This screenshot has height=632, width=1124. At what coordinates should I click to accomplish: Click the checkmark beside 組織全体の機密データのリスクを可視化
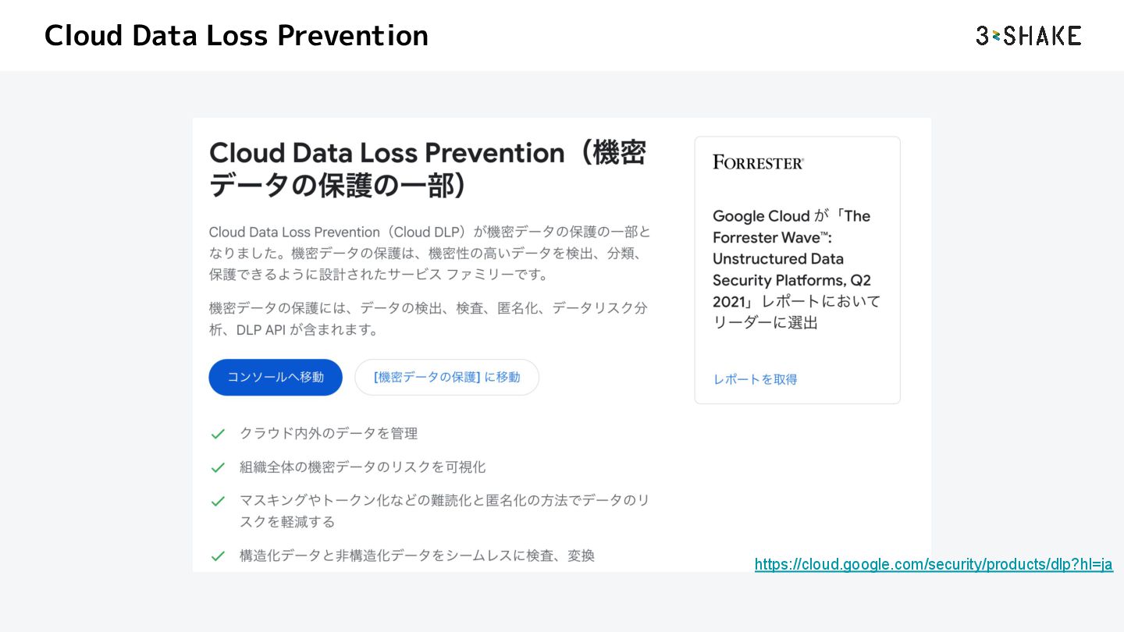(219, 467)
